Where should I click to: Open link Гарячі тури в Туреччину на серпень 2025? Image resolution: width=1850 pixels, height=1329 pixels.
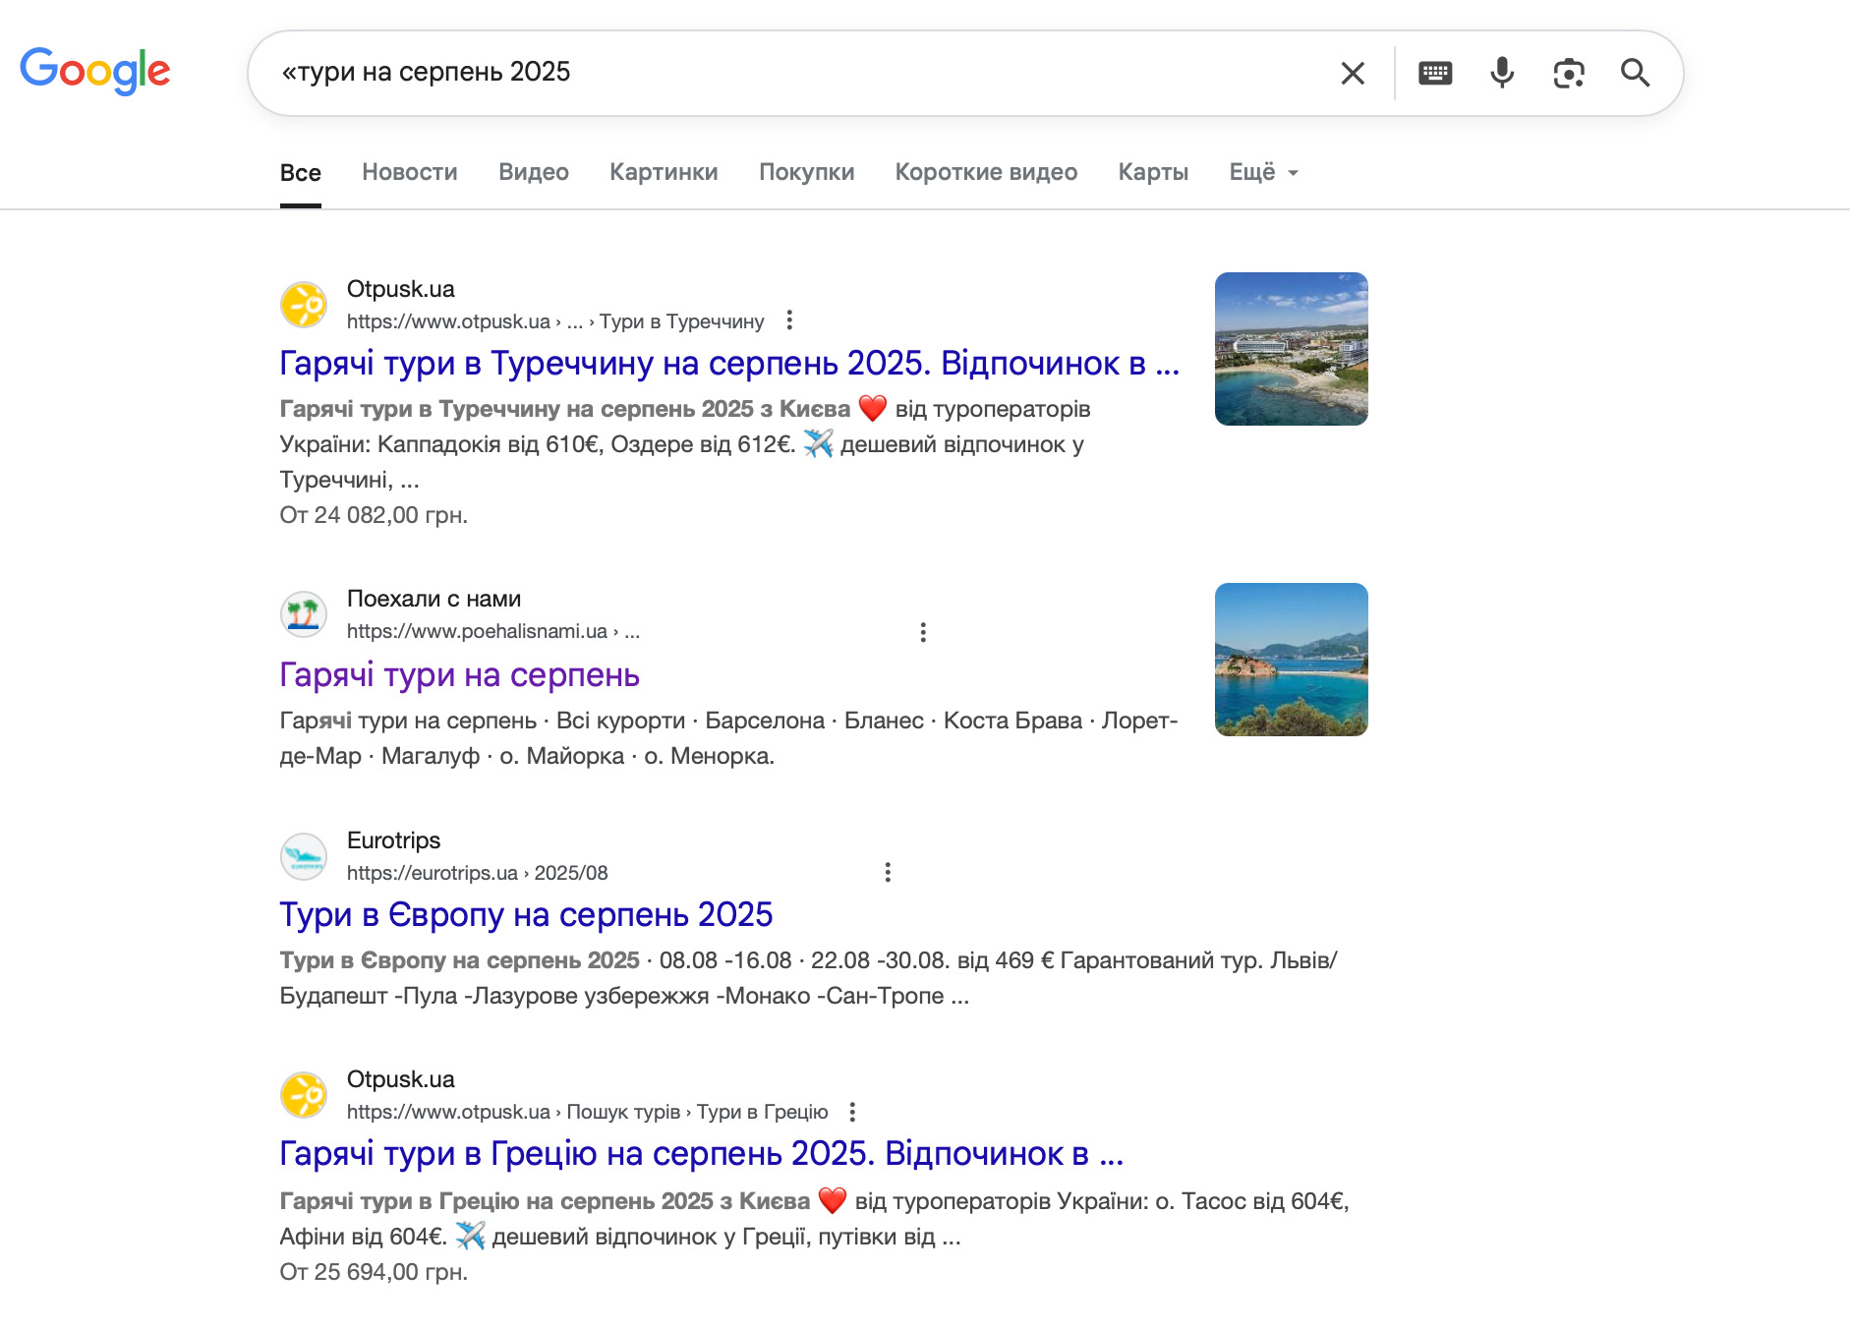click(729, 364)
